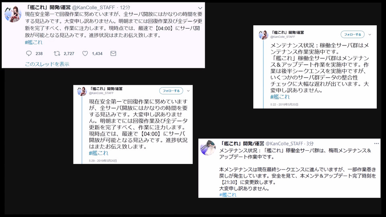Open the avatar on the 5:29 tweet card

coord(82,91)
